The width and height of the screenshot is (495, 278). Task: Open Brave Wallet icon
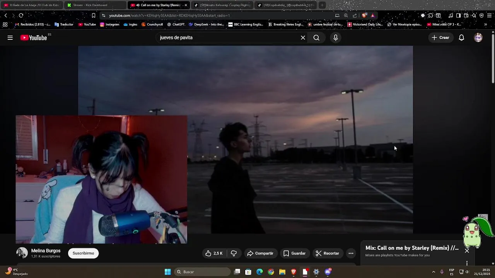466,15
